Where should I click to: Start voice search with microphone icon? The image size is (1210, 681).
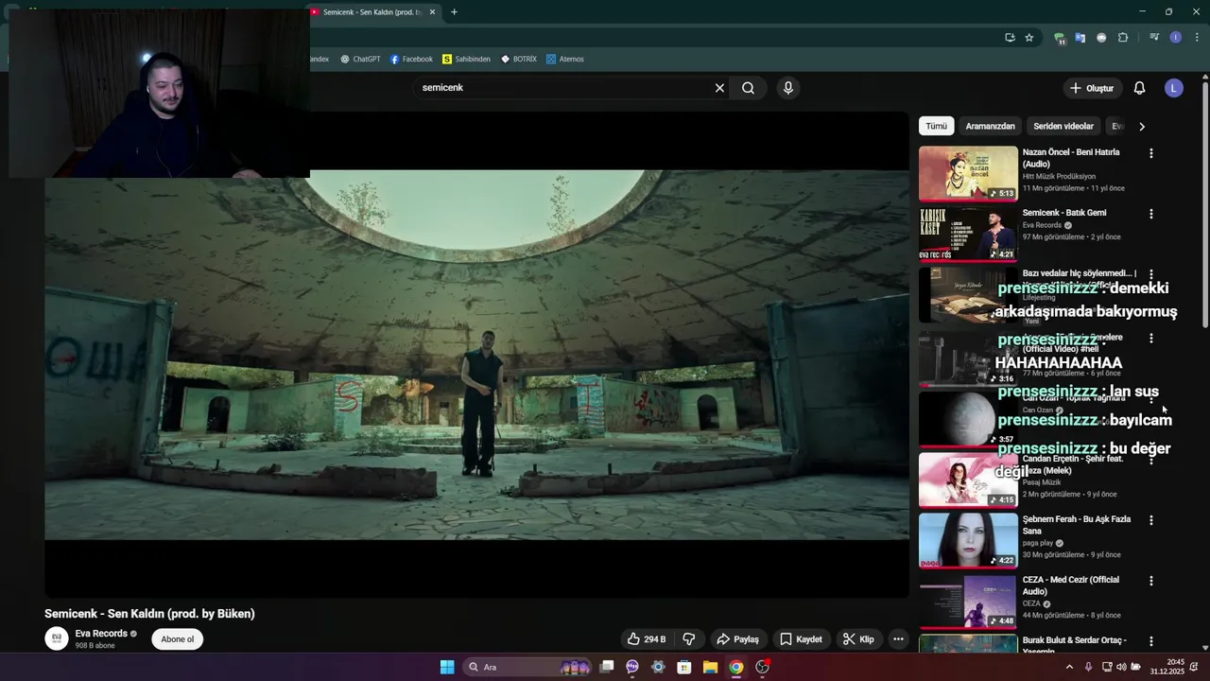(x=787, y=88)
